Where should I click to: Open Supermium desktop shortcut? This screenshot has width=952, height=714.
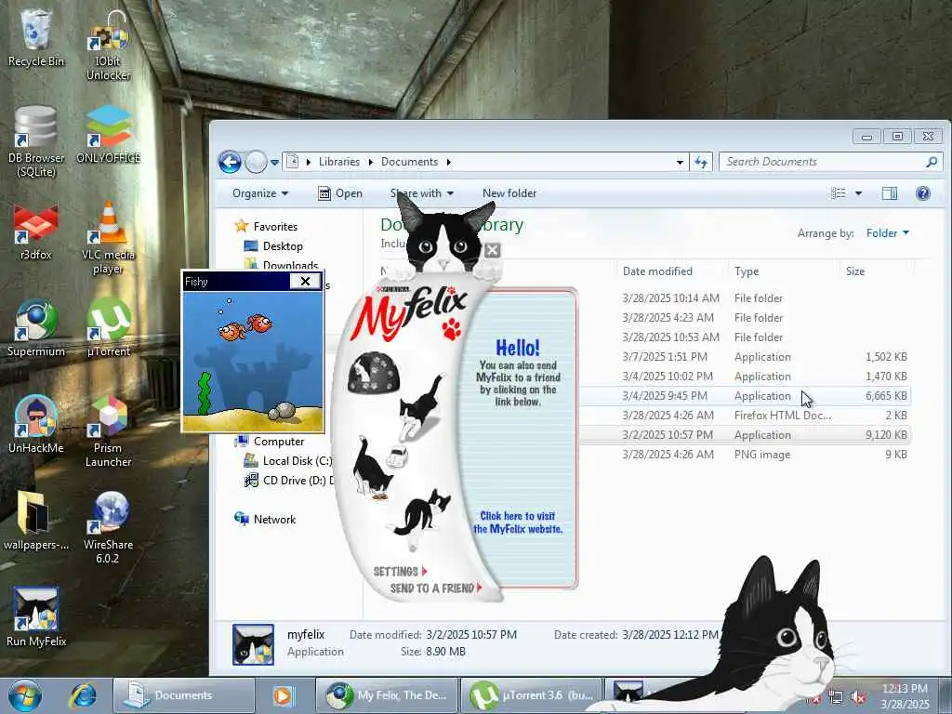[36, 328]
